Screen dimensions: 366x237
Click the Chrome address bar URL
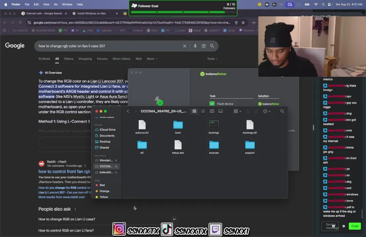pos(132,23)
